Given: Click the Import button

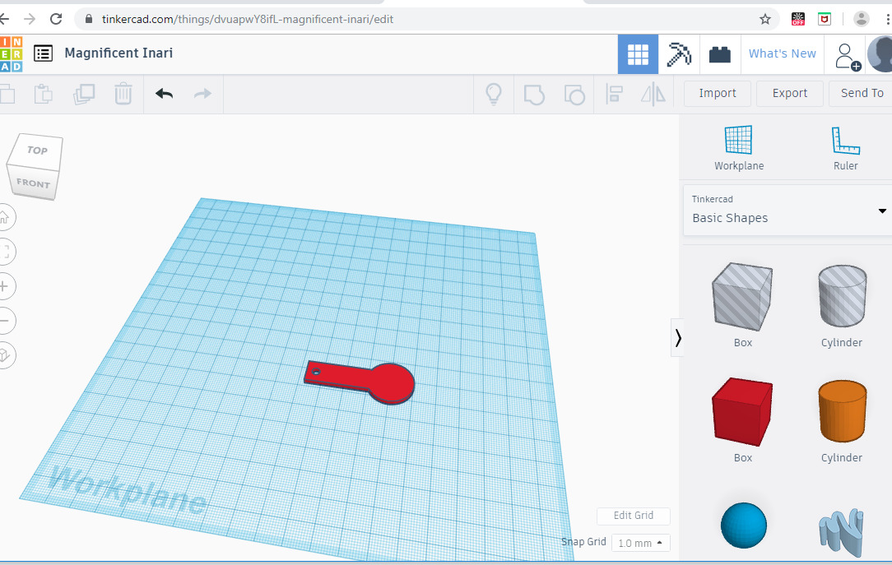Looking at the screenshot, I should (x=718, y=94).
